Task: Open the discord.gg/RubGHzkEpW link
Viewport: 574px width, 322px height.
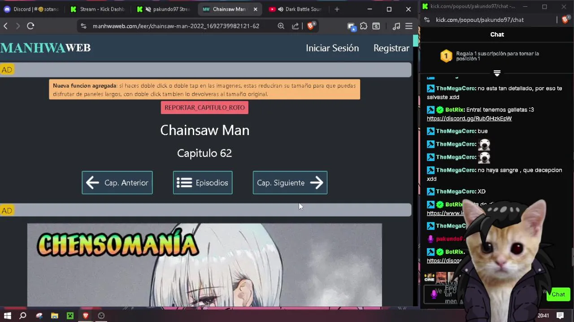Action: point(469,119)
